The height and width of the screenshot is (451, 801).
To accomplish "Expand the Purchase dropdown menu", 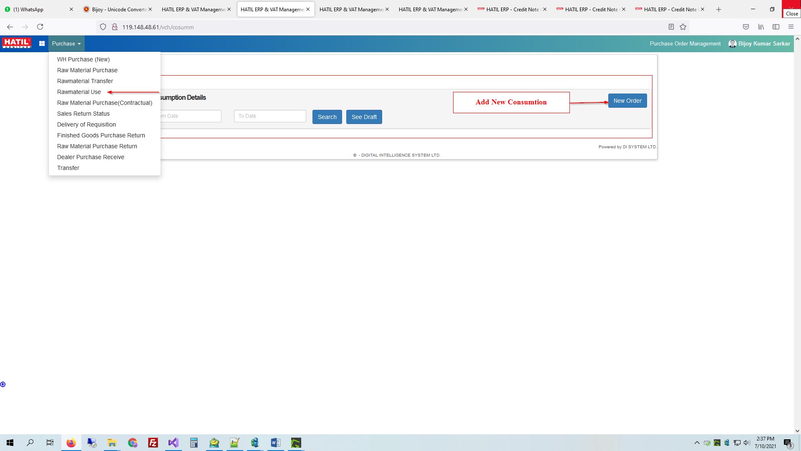I will tap(66, 43).
